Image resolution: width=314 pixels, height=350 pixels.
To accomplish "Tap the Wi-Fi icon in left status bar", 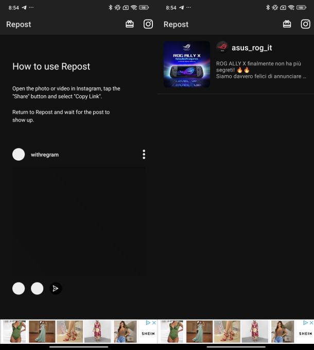I will click(x=134, y=8).
